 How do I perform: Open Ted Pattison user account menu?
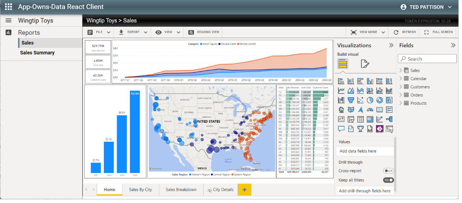[x=427, y=7]
